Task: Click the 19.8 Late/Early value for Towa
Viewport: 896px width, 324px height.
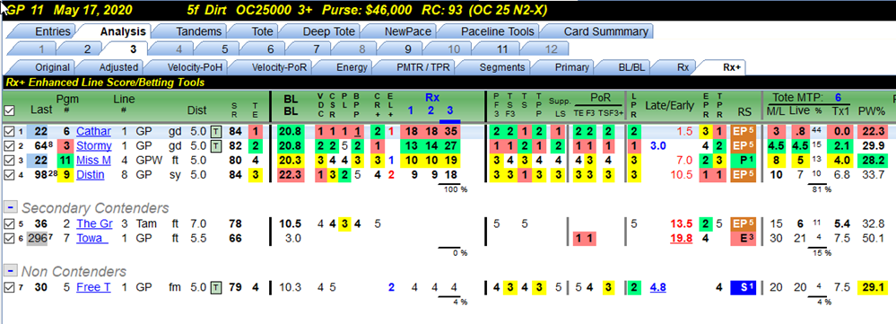Action: 681,238
